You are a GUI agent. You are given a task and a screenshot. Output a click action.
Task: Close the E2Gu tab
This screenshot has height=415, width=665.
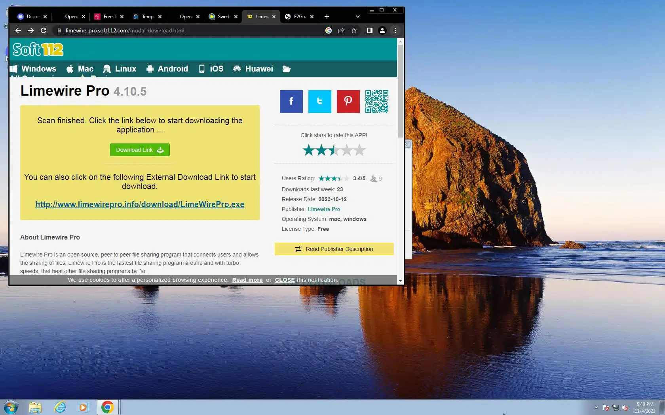tap(312, 17)
